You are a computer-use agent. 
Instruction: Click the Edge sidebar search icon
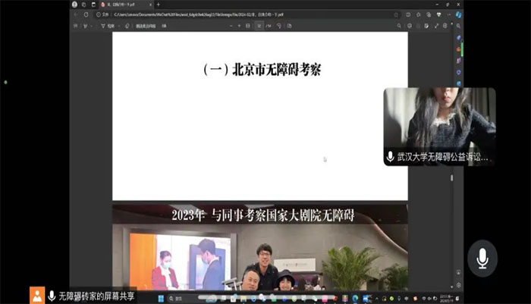(458, 26)
